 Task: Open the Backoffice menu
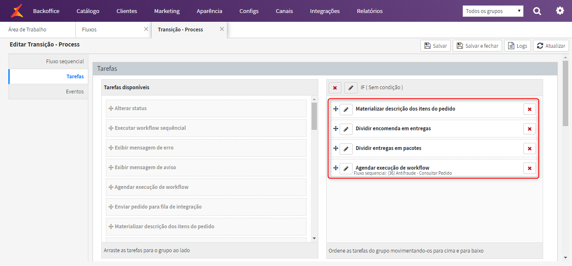click(x=46, y=11)
